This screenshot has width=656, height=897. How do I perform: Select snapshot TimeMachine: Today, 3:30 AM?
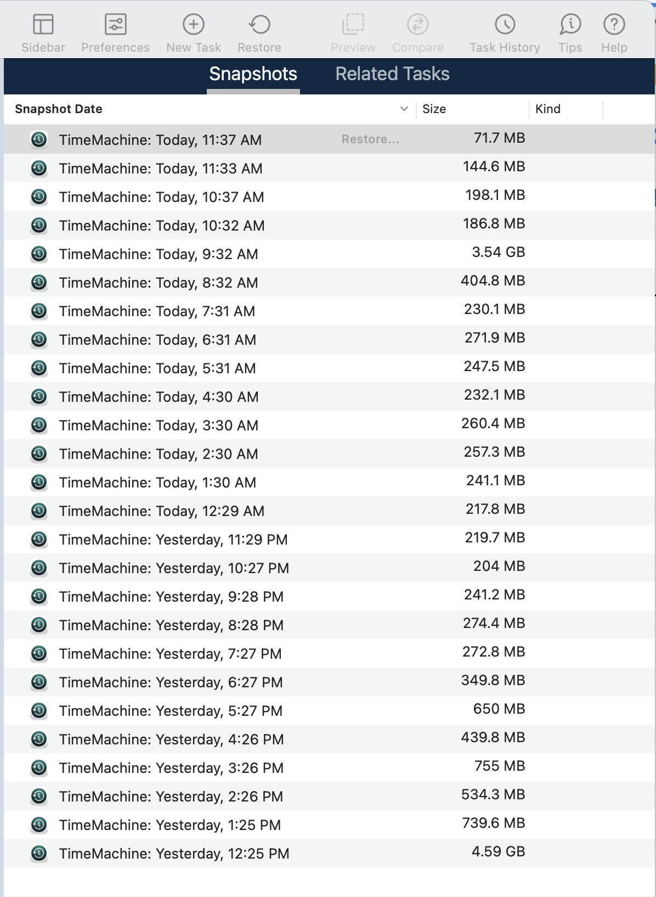click(x=330, y=425)
